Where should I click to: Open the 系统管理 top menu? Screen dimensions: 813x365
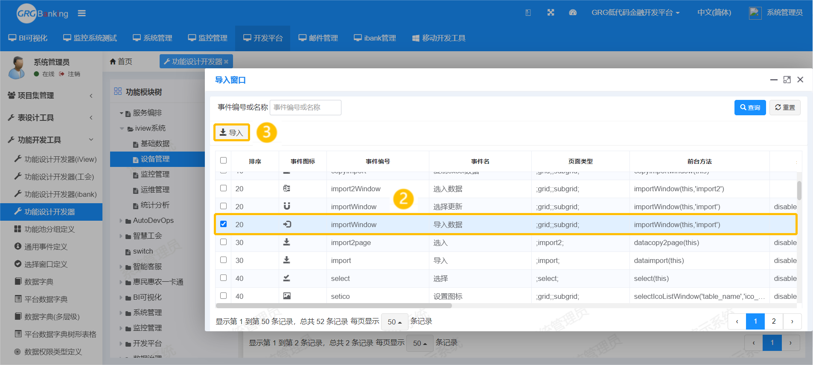152,38
